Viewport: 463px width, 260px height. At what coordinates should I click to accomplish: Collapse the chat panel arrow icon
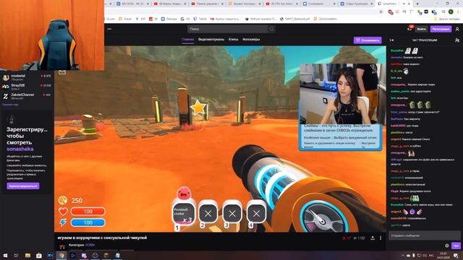[x=392, y=40]
